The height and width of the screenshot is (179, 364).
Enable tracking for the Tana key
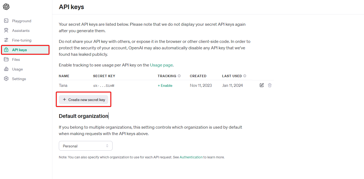[165, 85]
